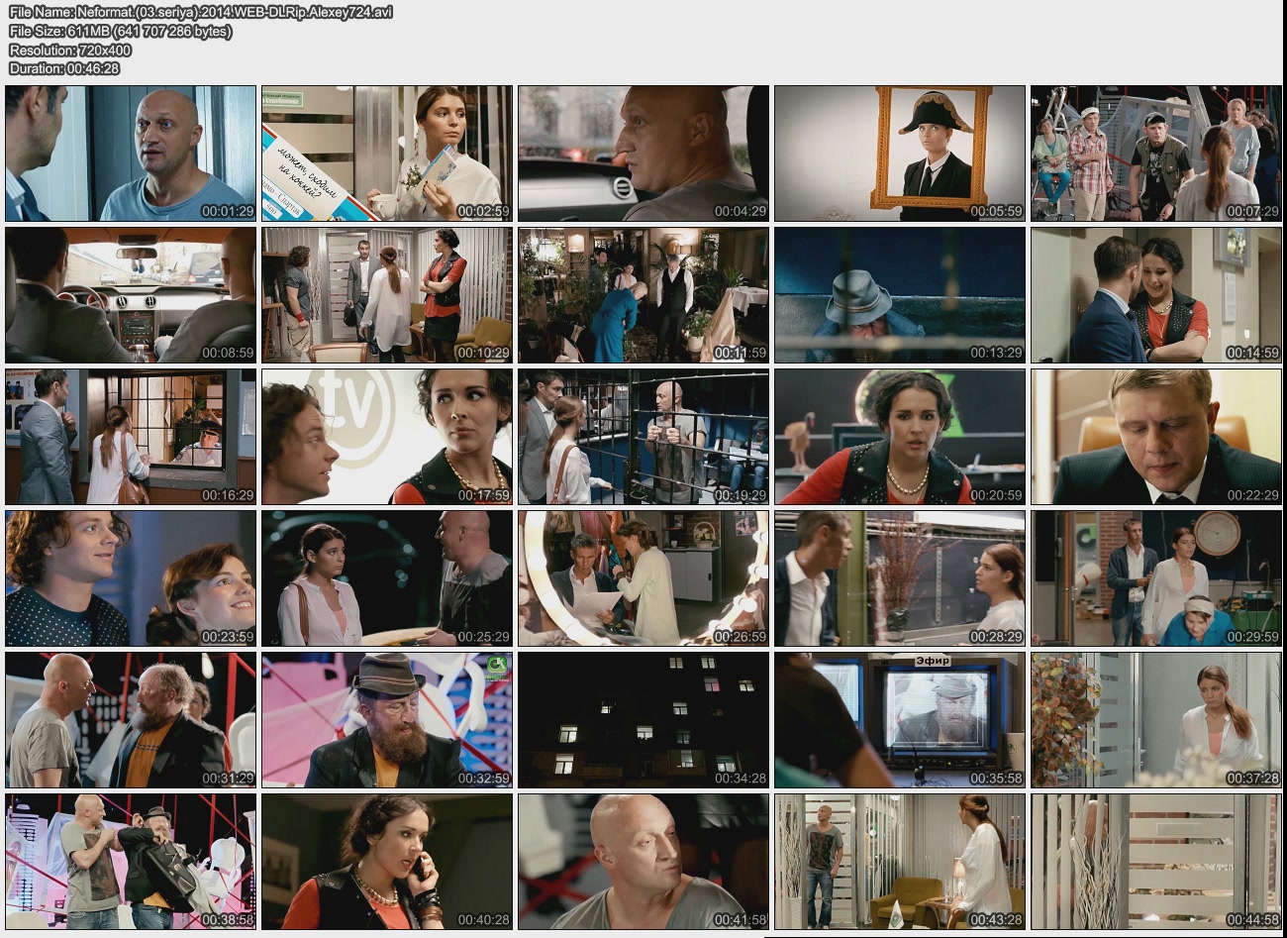1287x938 pixels.
Task: Click the File Size text line
Action: click(x=120, y=31)
